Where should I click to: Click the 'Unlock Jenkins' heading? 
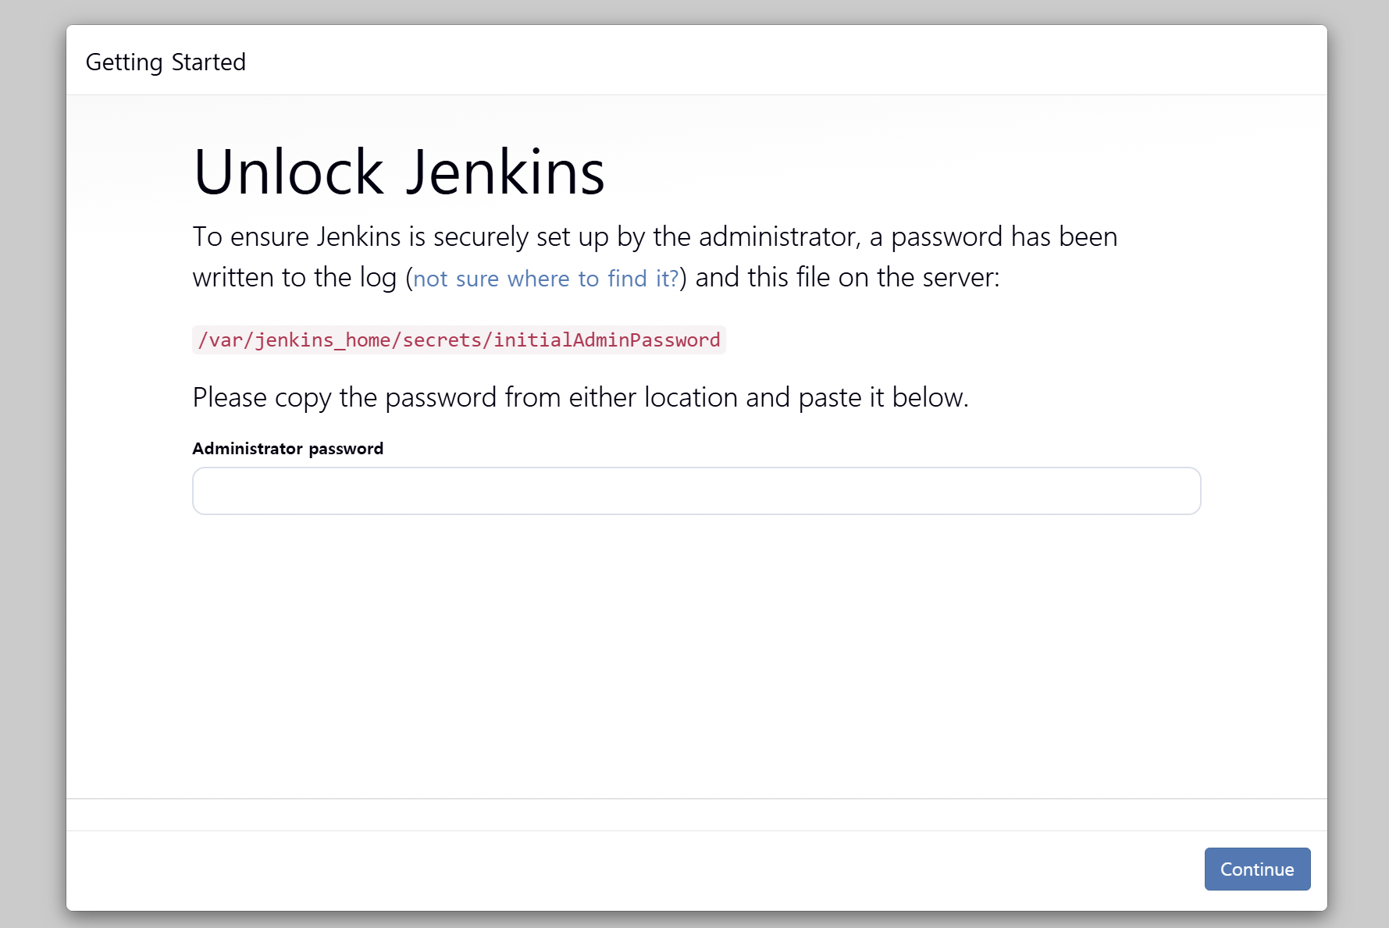(x=399, y=172)
